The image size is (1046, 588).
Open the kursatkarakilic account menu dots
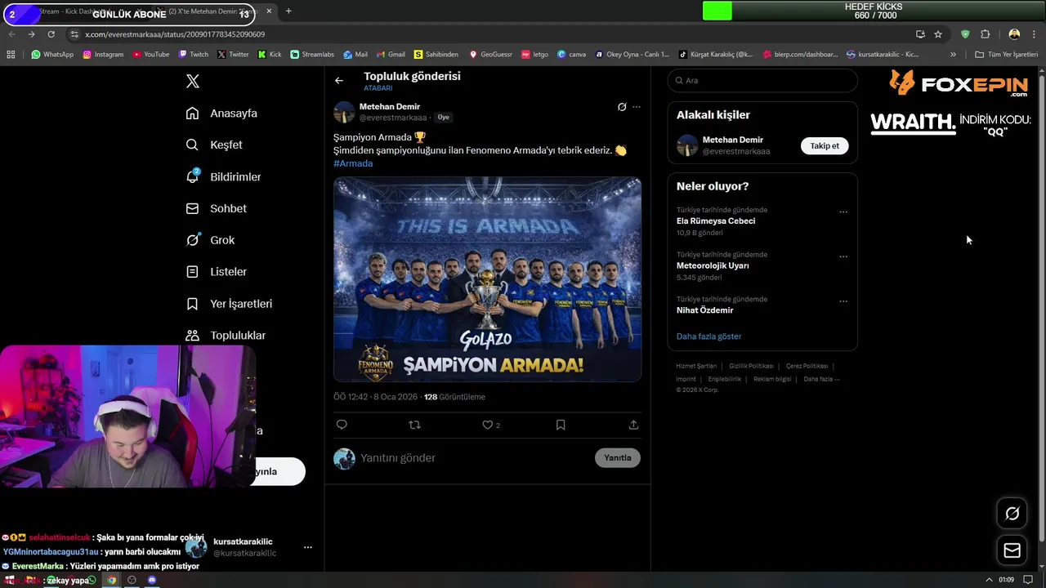coord(307,547)
